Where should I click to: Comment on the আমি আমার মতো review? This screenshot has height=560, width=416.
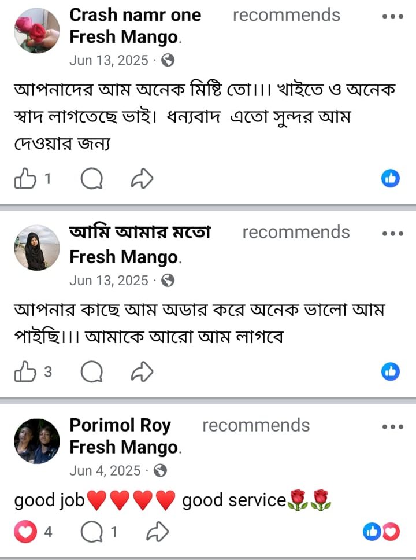point(92,372)
